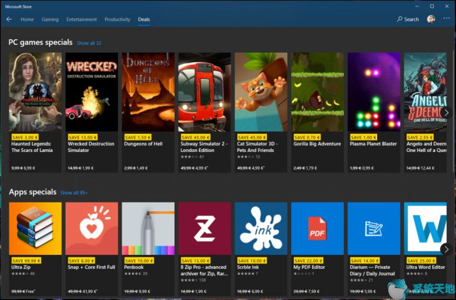Switch to the Home tab
The width and height of the screenshot is (456, 300).
27,19
